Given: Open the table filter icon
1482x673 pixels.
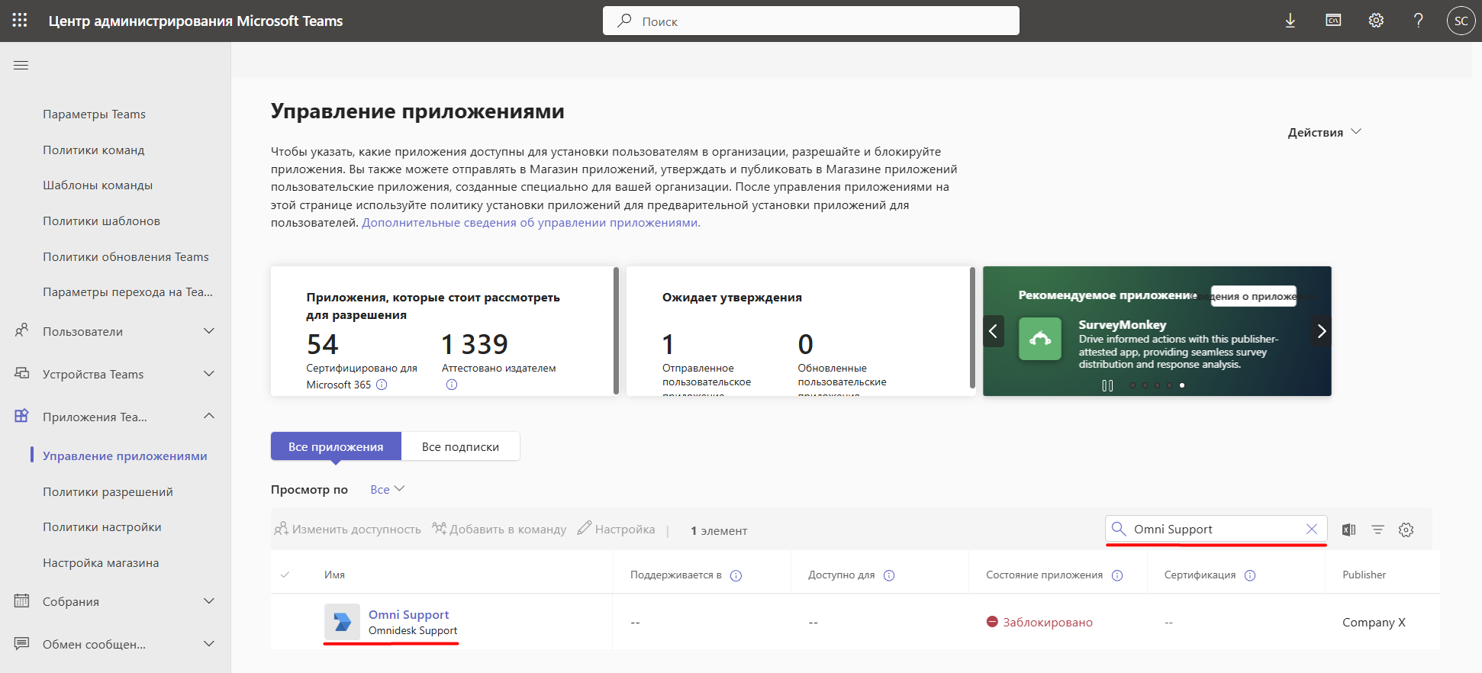Looking at the screenshot, I should 1378,530.
